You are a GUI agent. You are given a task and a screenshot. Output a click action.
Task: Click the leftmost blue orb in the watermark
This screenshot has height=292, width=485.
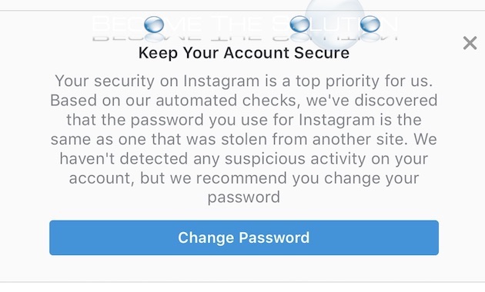[154, 25]
